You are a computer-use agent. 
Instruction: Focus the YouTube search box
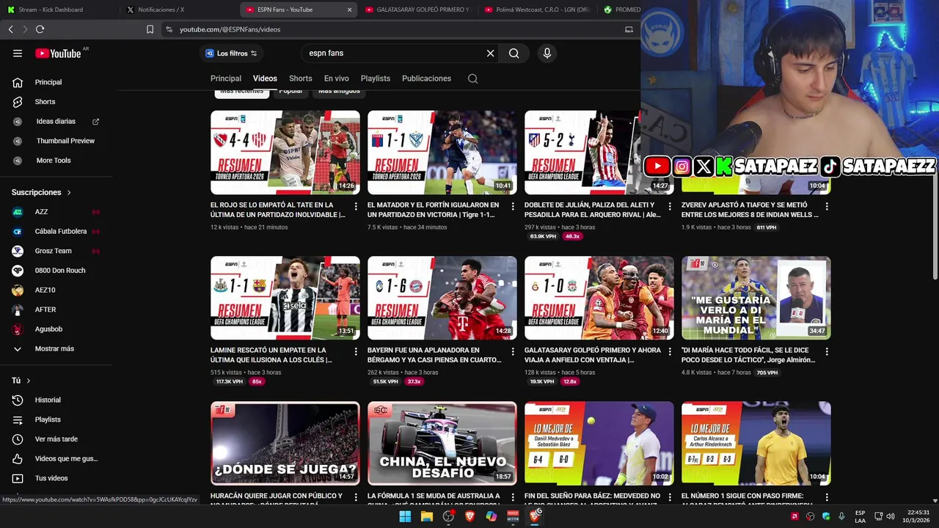(x=392, y=53)
